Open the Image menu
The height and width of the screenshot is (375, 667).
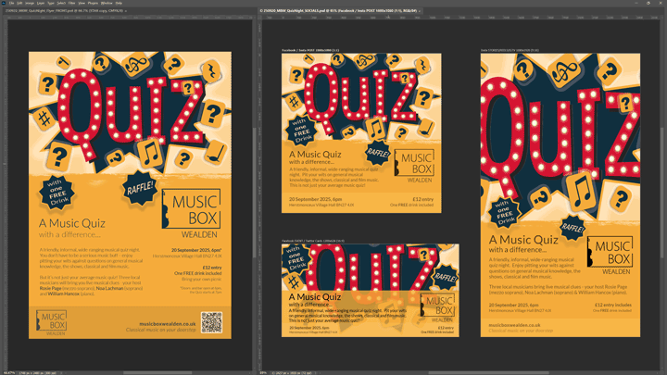click(30, 3)
